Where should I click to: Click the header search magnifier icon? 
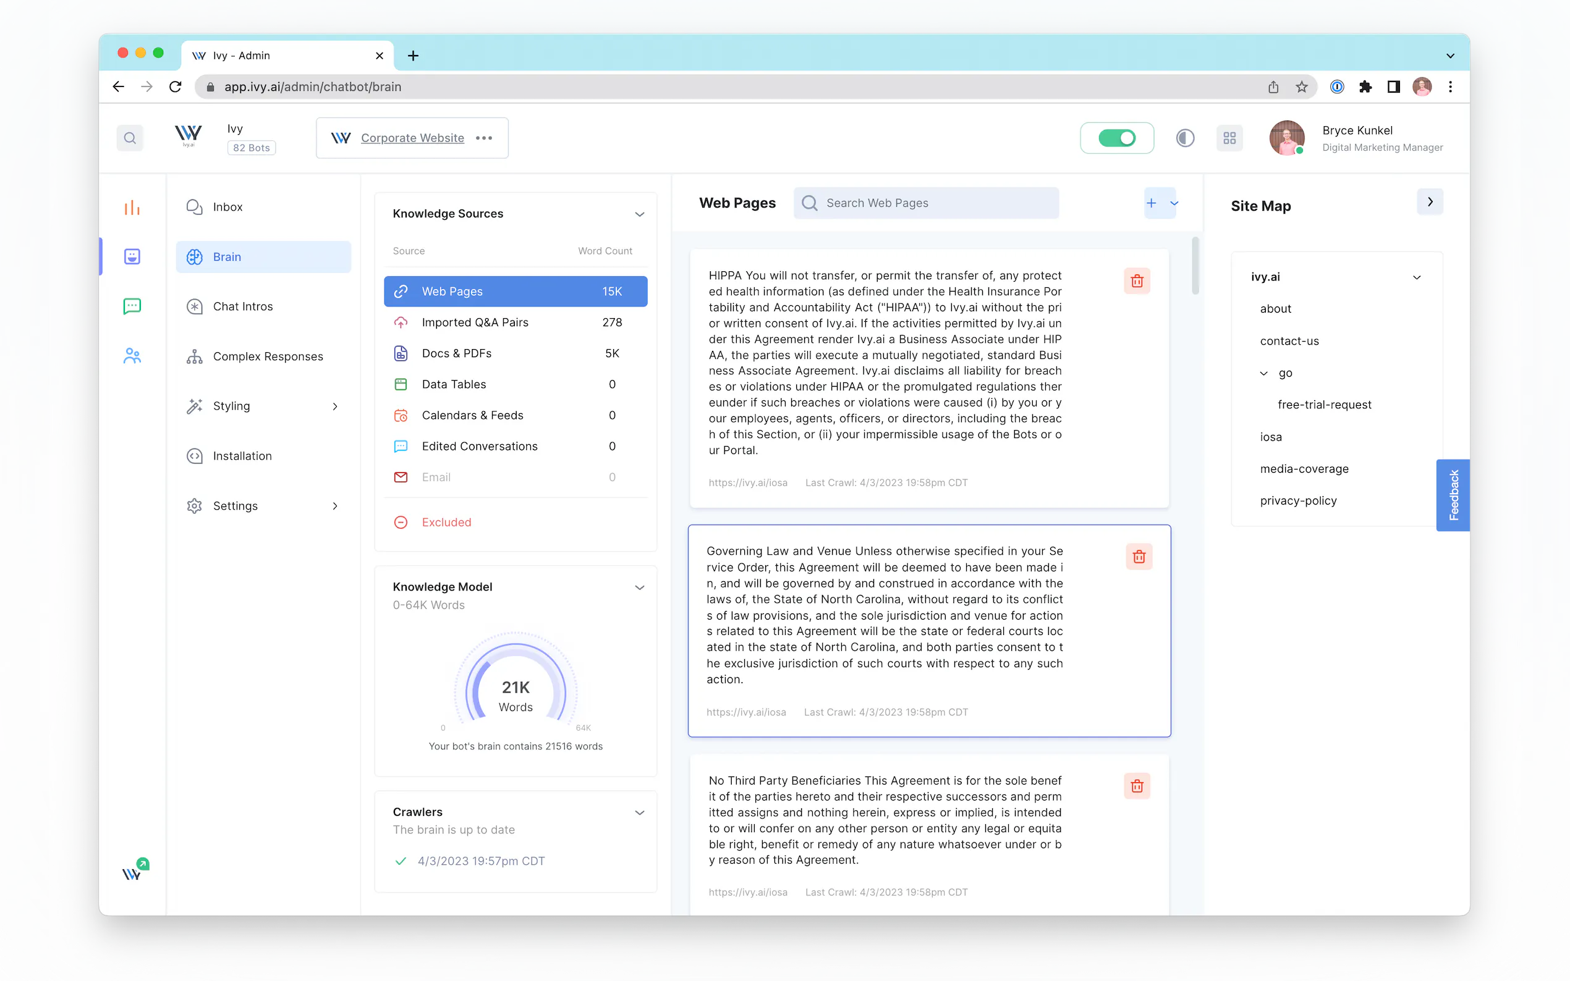tap(130, 138)
